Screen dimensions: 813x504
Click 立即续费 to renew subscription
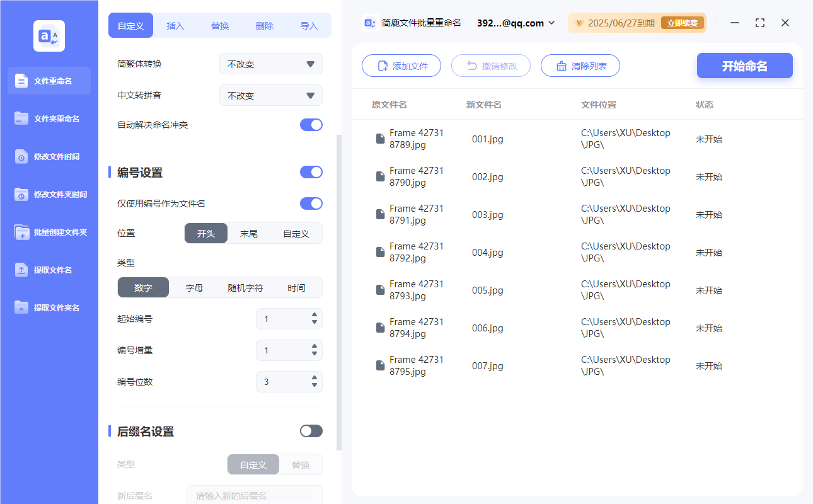[683, 22]
